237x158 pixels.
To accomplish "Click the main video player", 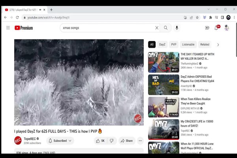I will click(79, 83).
